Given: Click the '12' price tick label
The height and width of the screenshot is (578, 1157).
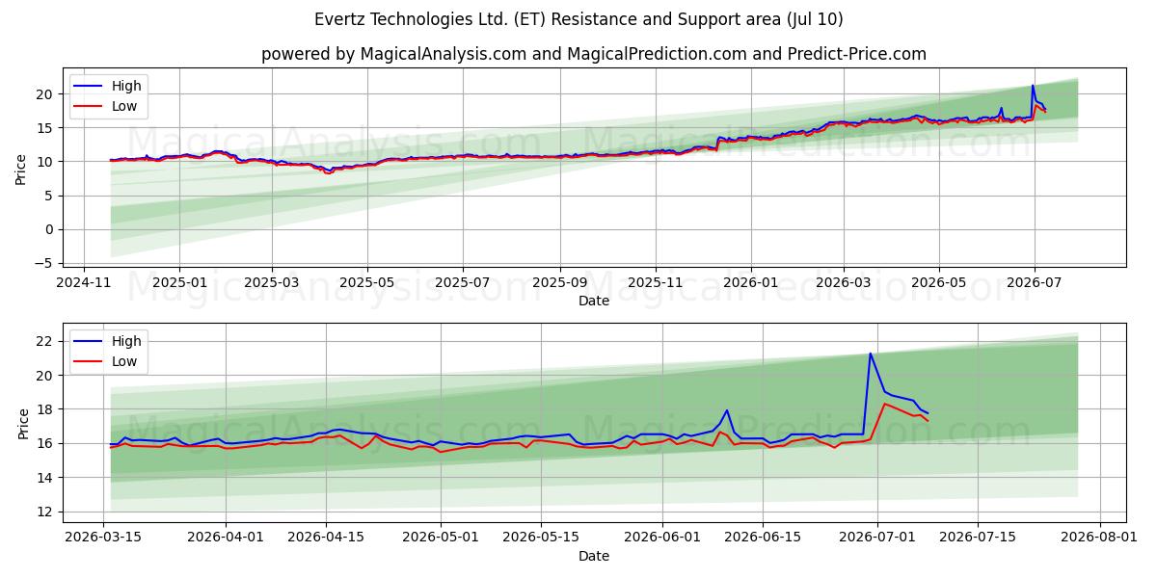Looking at the screenshot, I should pyautogui.click(x=46, y=512).
